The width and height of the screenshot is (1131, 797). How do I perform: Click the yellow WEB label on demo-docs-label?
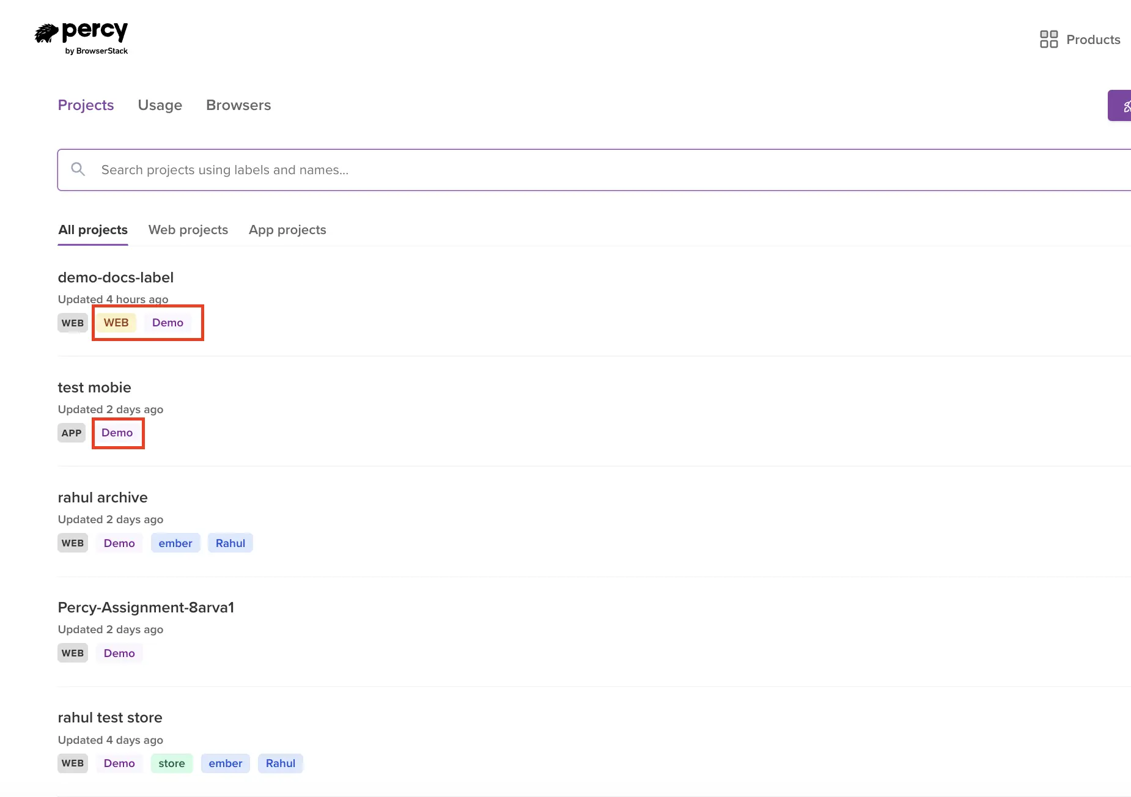(116, 323)
